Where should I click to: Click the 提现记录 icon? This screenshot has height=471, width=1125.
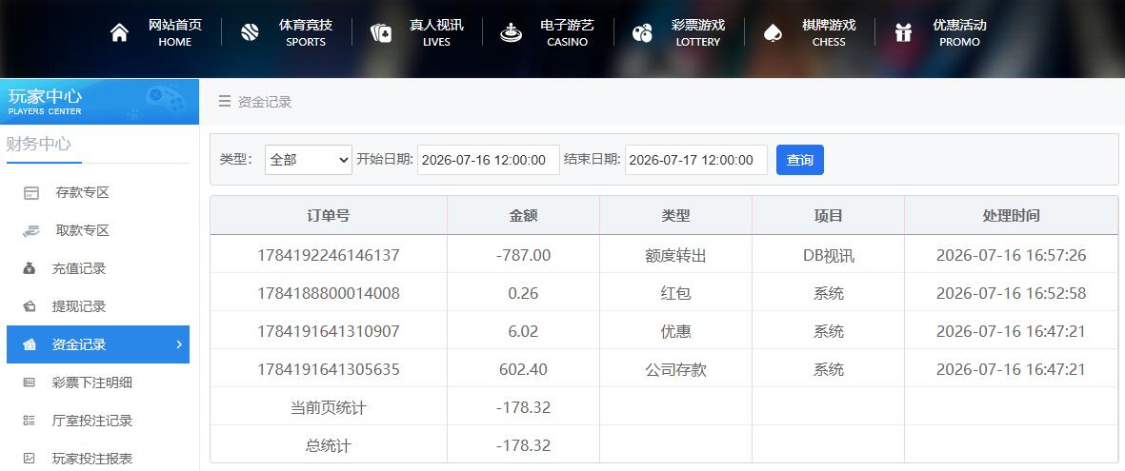[30, 306]
